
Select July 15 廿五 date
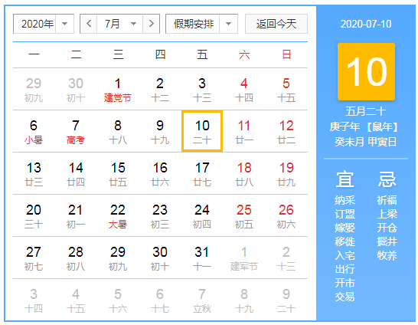tap(118, 174)
